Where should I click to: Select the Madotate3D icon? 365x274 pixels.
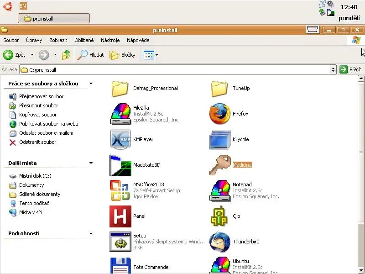tap(120, 165)
